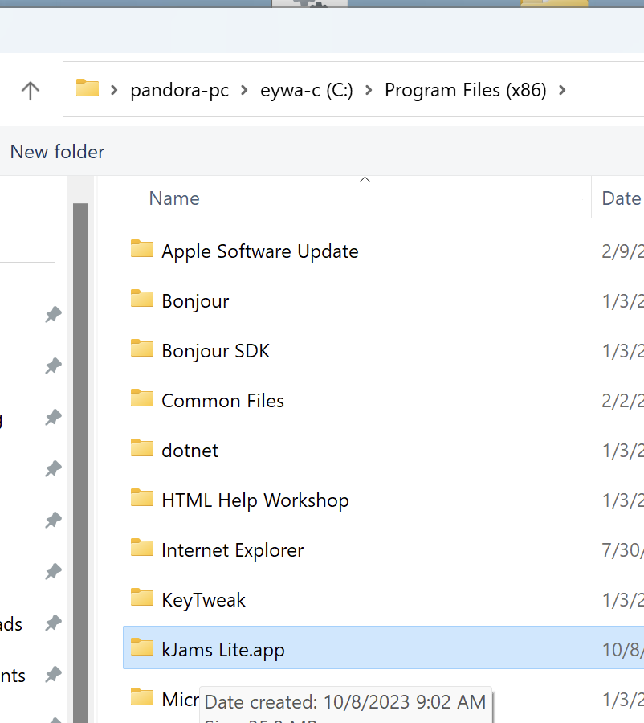The width and height of the screenshot is (644, 723).
Task: Click the sort direction arrow above Name
Action: point(365,180)
